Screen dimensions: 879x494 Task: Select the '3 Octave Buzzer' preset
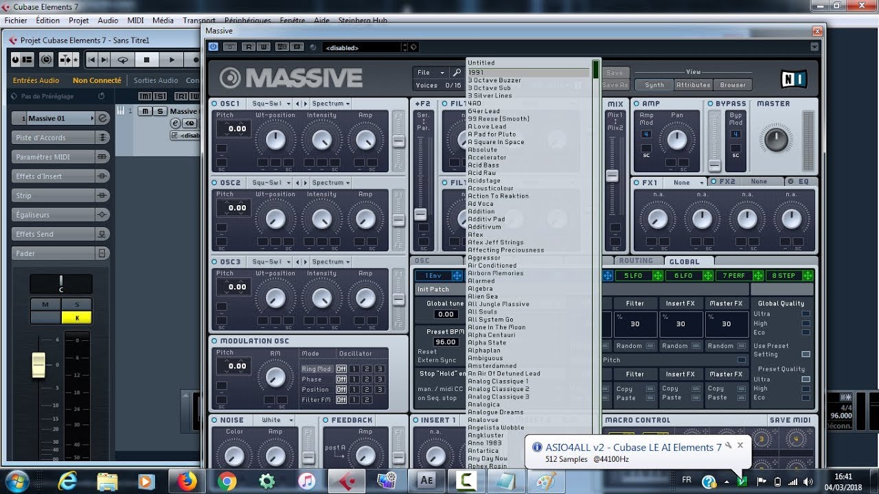(x=494, y=80)
